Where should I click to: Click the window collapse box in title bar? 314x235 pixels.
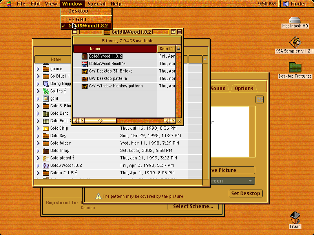pos(179,32)
